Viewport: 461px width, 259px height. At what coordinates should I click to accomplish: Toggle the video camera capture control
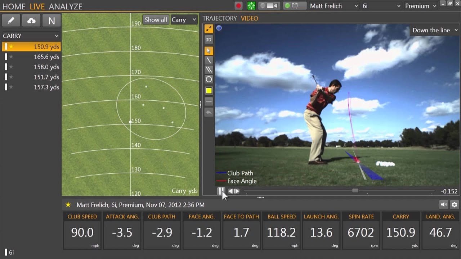click(269, 6)
